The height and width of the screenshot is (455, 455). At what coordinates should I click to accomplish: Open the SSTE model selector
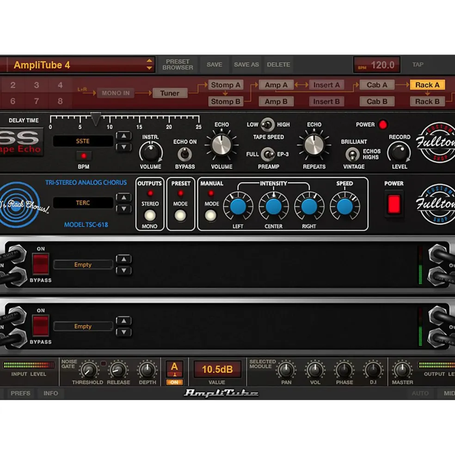pos(83,141)
